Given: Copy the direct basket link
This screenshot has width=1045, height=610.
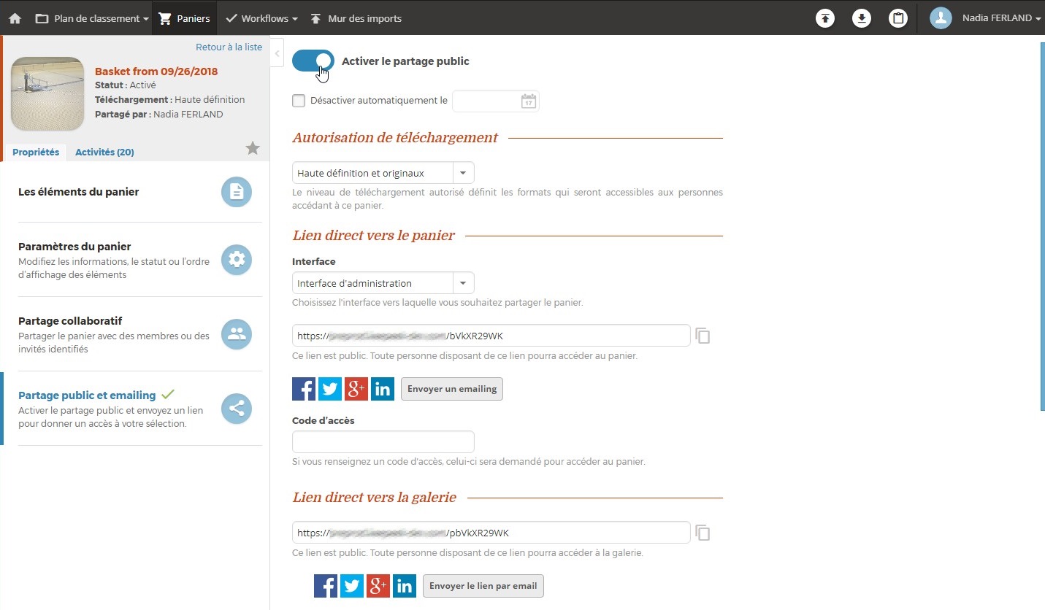Looking at the screenshot, I should pos(703,336).
